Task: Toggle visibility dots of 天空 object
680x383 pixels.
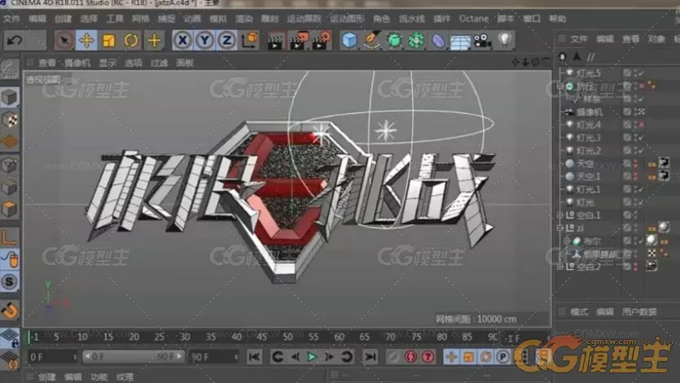Action: [x=636, y=164]
